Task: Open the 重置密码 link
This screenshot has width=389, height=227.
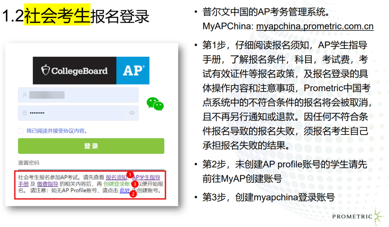Action: click(x=29, y=163)
